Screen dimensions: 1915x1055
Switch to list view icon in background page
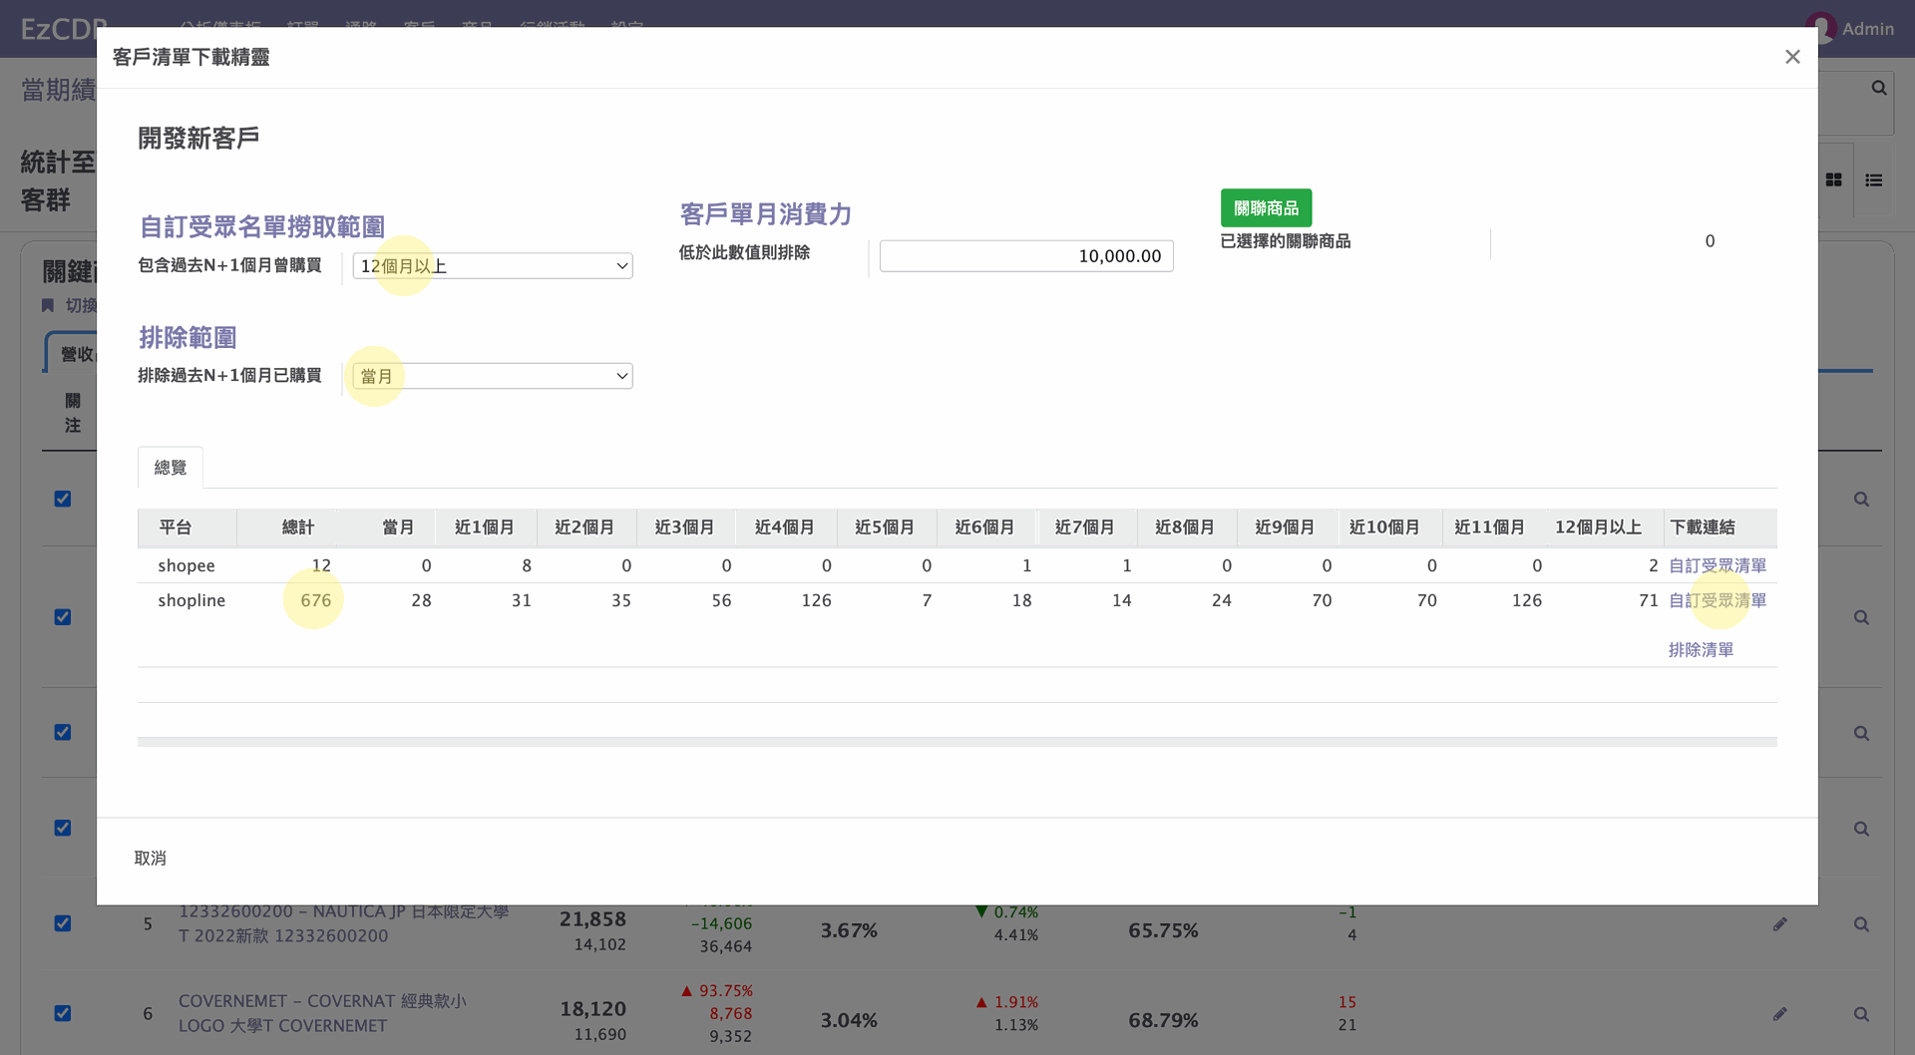tap(1874, 180)
